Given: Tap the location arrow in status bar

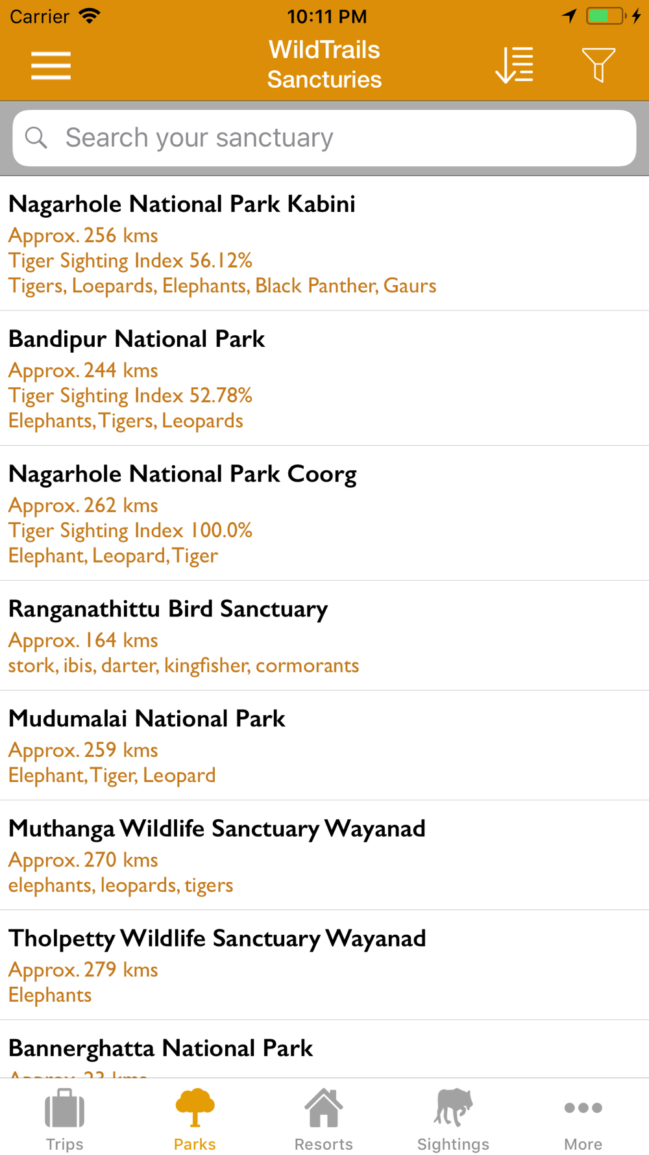Looking at the screenshot, I should tap(569, 16).
